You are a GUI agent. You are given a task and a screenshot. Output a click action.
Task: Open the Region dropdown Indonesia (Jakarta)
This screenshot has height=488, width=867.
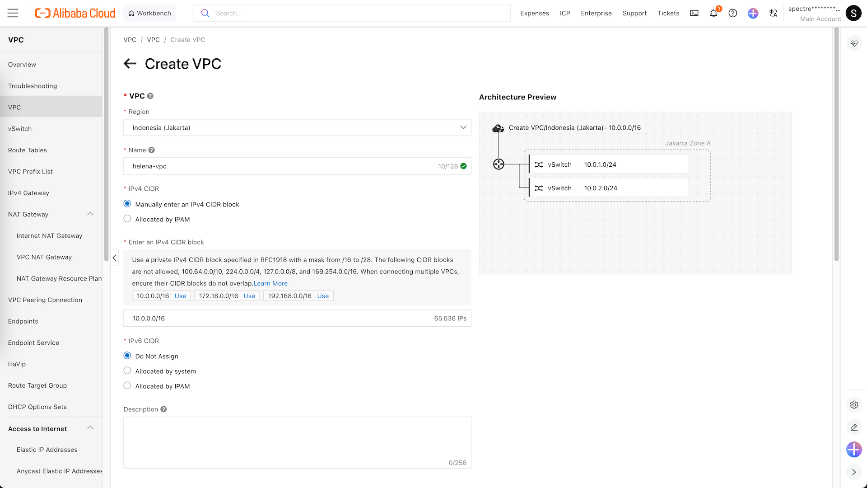coord(297,127)
